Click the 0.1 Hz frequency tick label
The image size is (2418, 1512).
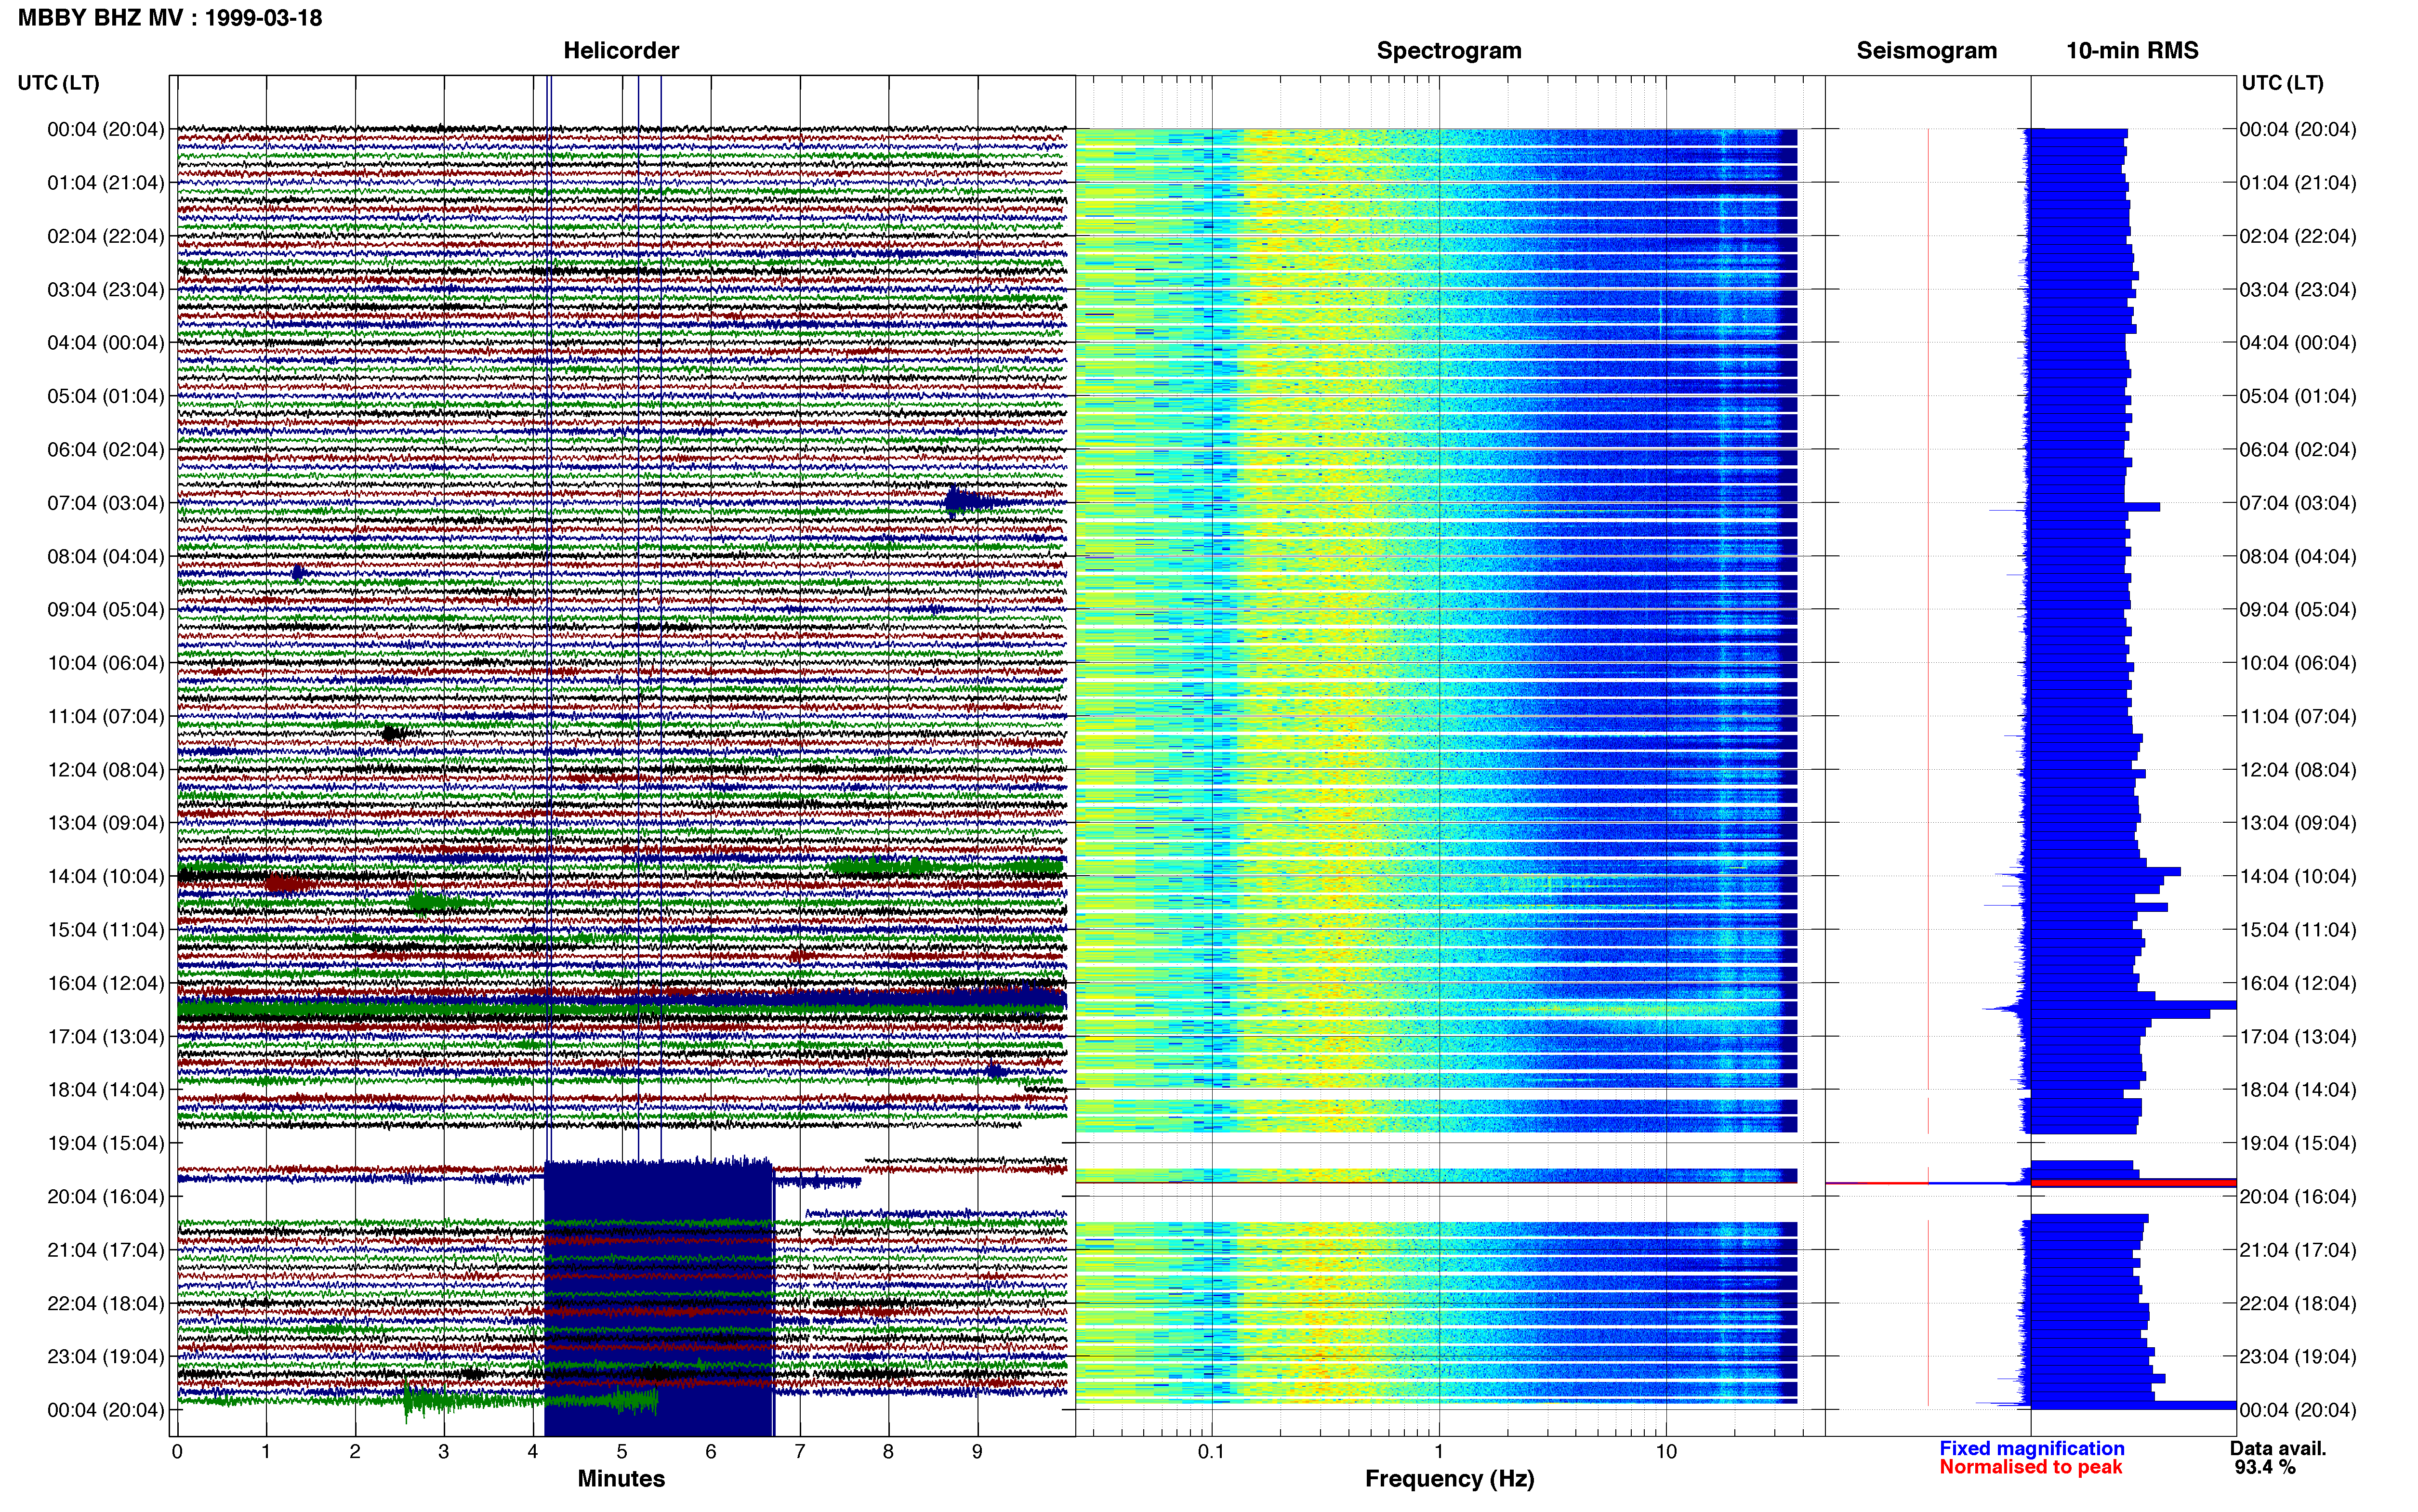pyautogui.click(x=1211, y=1451)
